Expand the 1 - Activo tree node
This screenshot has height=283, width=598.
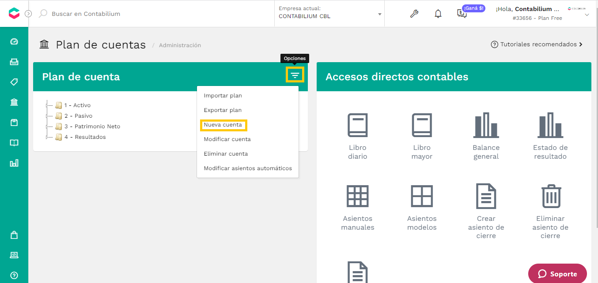tap(47, 105)
